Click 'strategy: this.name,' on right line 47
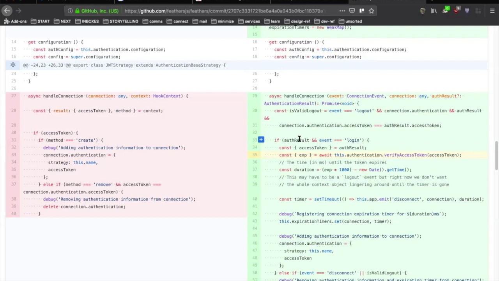This screenshot has width=499, height=281. 309,251
